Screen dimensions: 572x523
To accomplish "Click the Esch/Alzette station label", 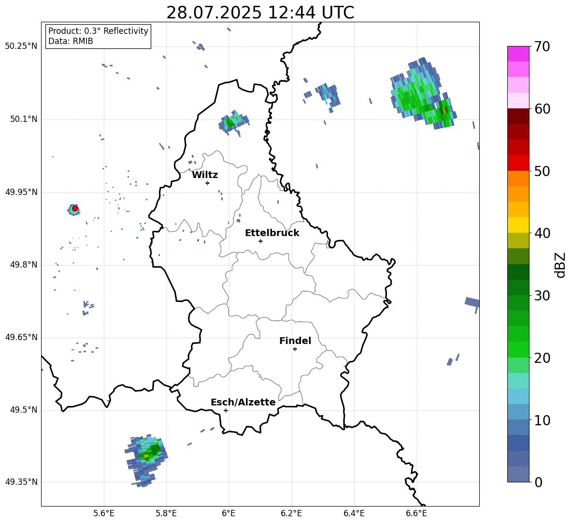I will 243,403.
